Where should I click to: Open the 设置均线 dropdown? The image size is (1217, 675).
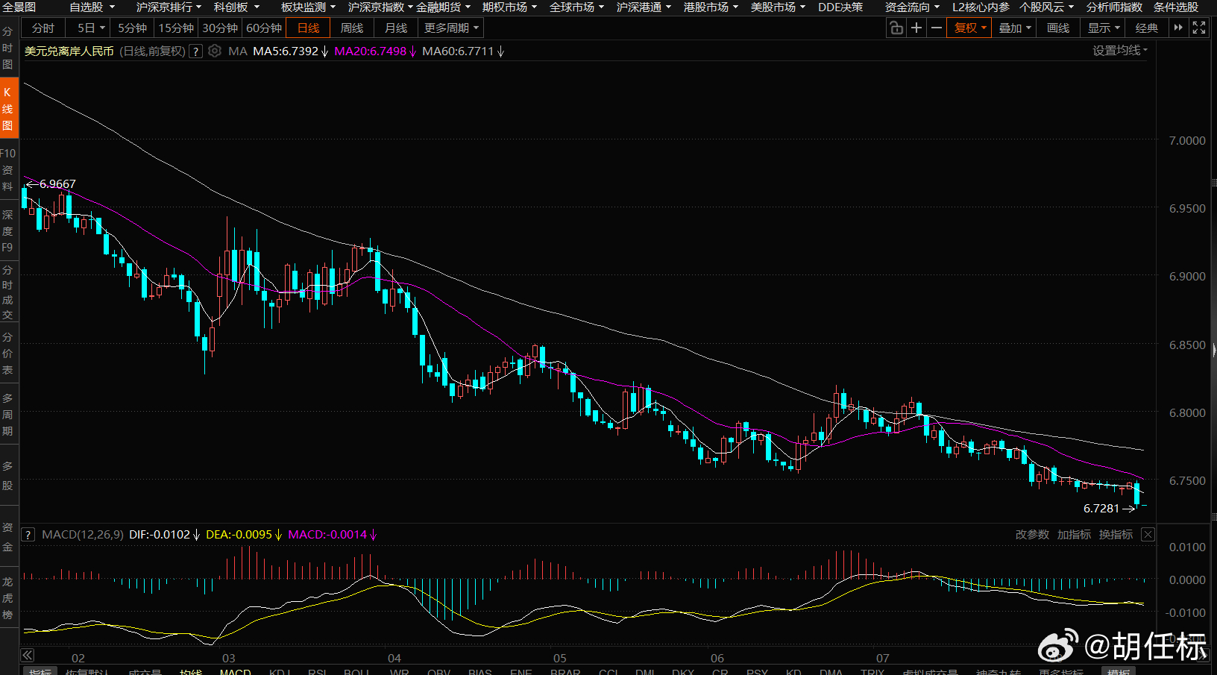tap(1120, 51)
